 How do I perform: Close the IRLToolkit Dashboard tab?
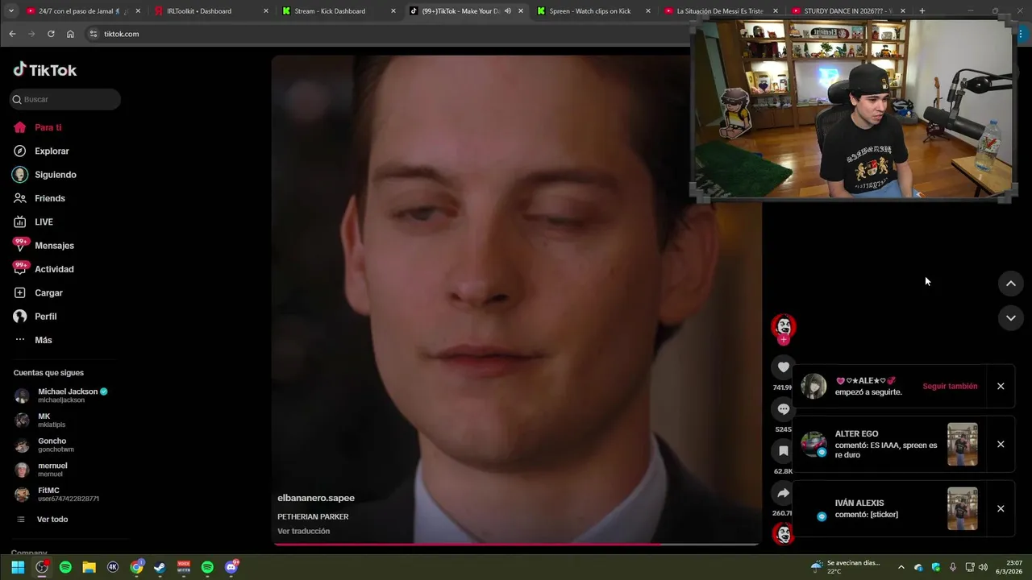coord(266,11)
